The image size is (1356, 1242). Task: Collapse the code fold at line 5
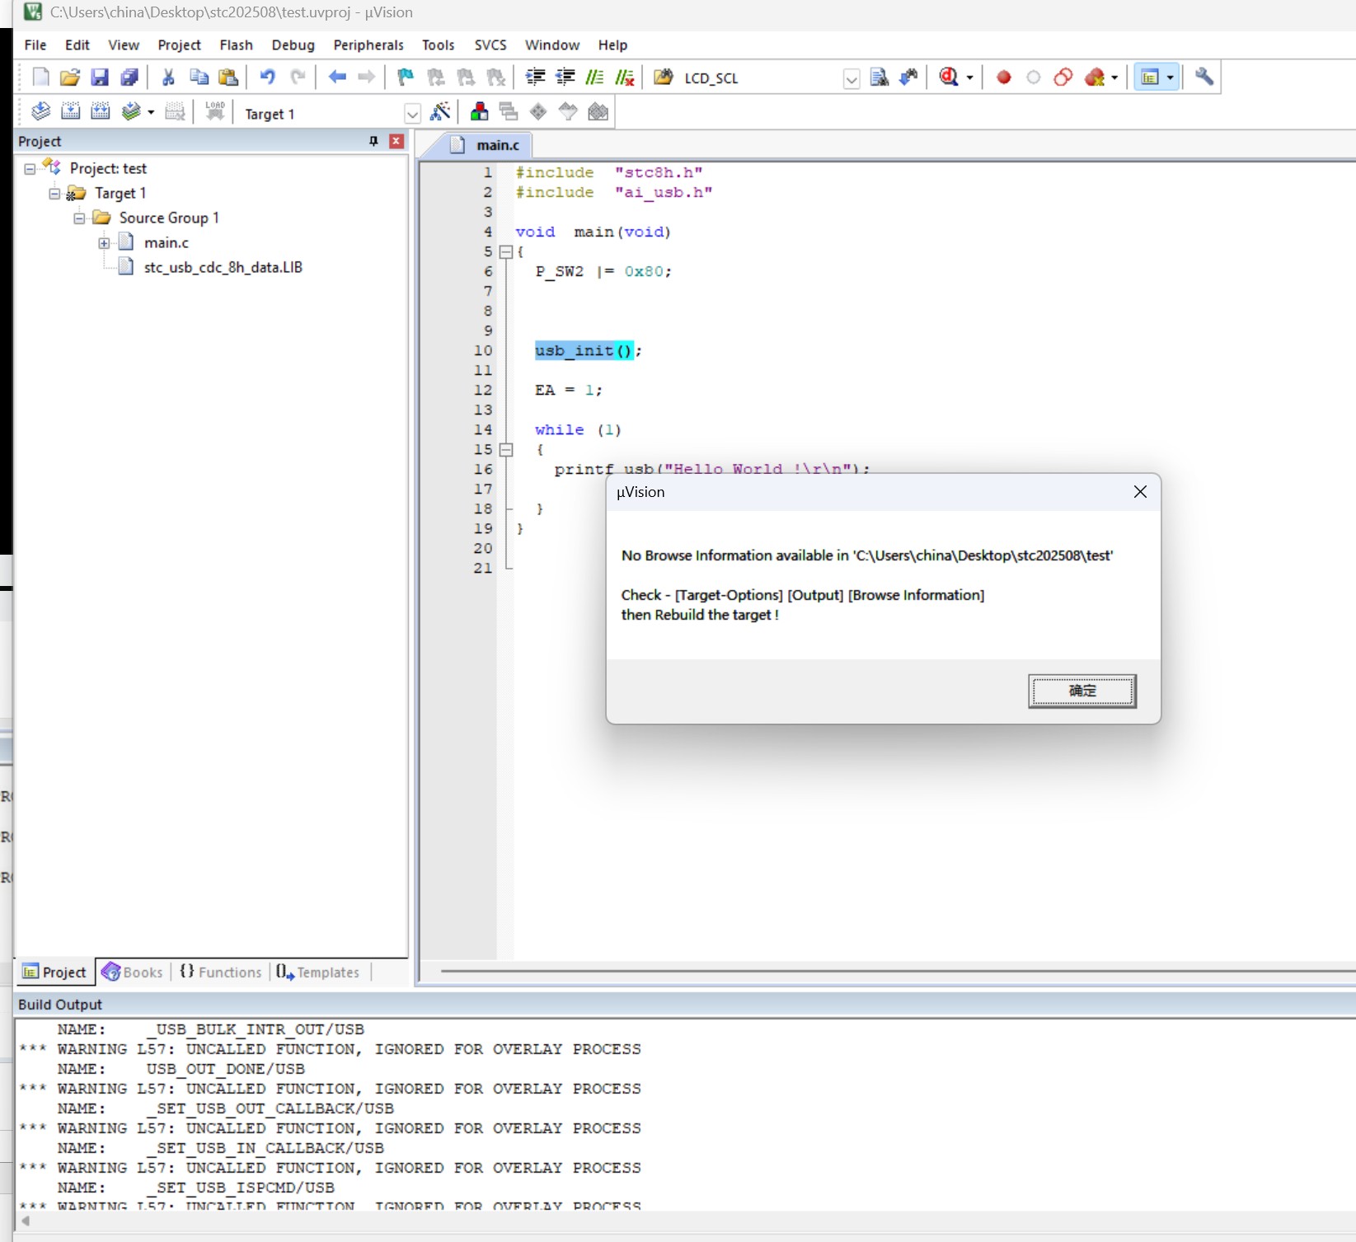pyautogui.click(x=506, y=252)
